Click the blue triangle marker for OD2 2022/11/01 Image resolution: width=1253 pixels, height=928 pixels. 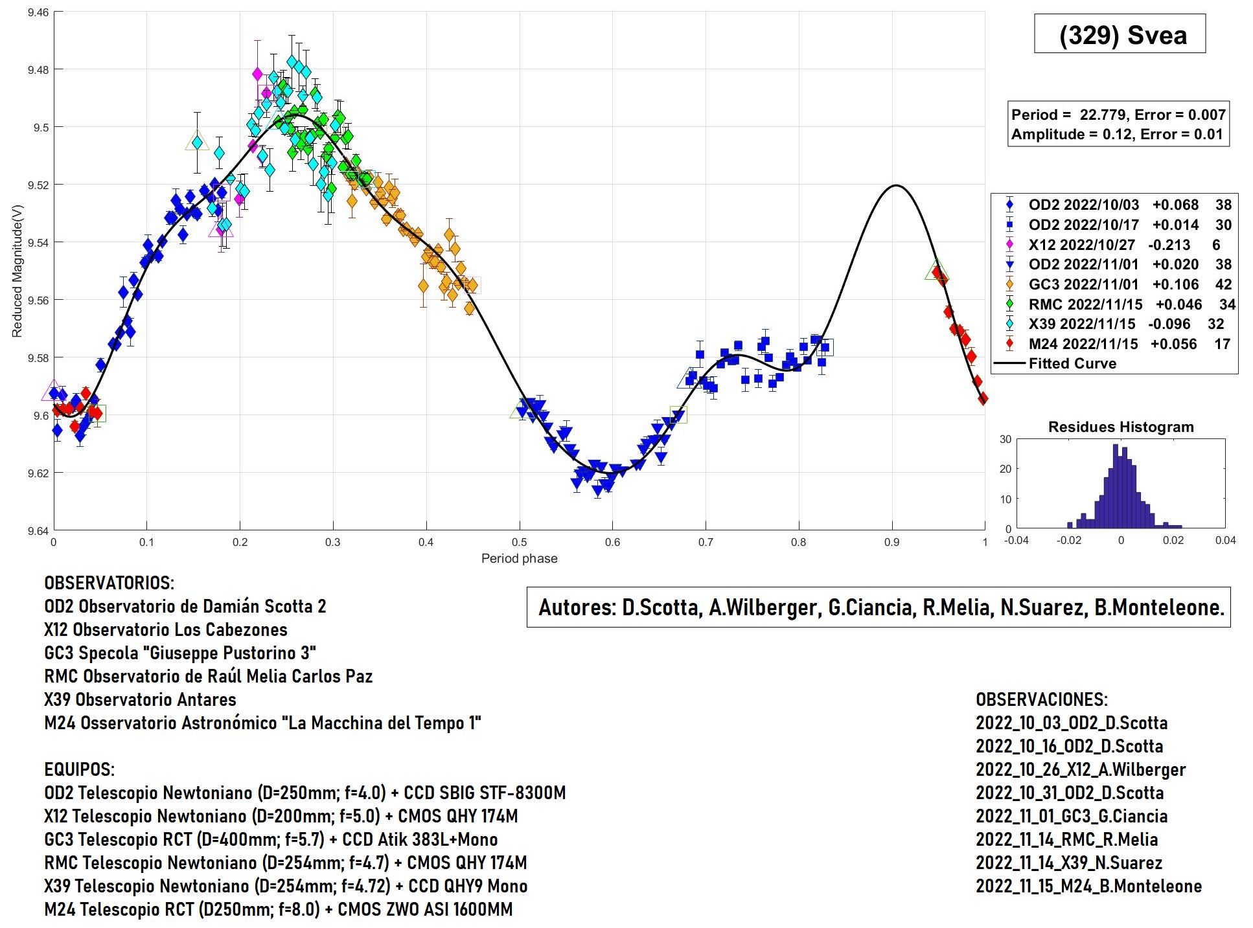(1009, 264)
